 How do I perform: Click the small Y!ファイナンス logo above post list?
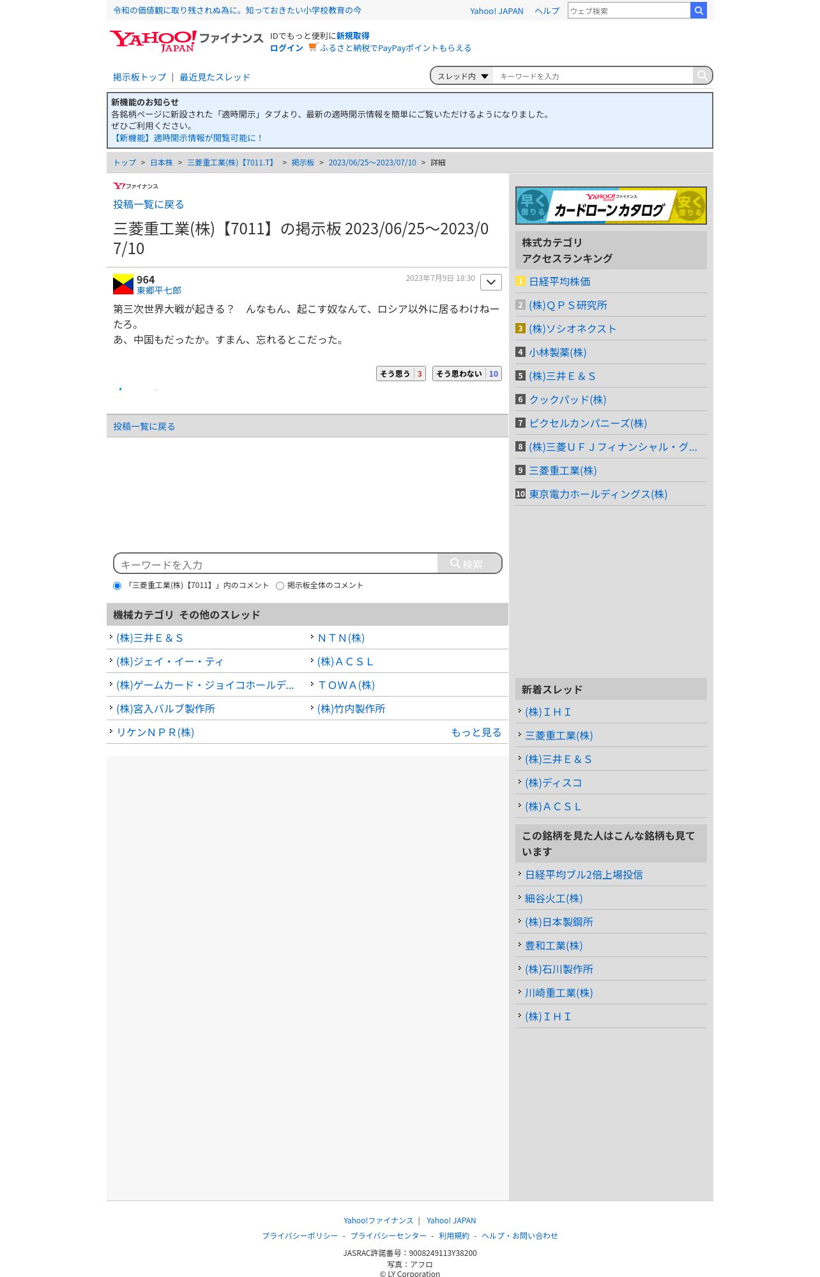coord(135,186)
